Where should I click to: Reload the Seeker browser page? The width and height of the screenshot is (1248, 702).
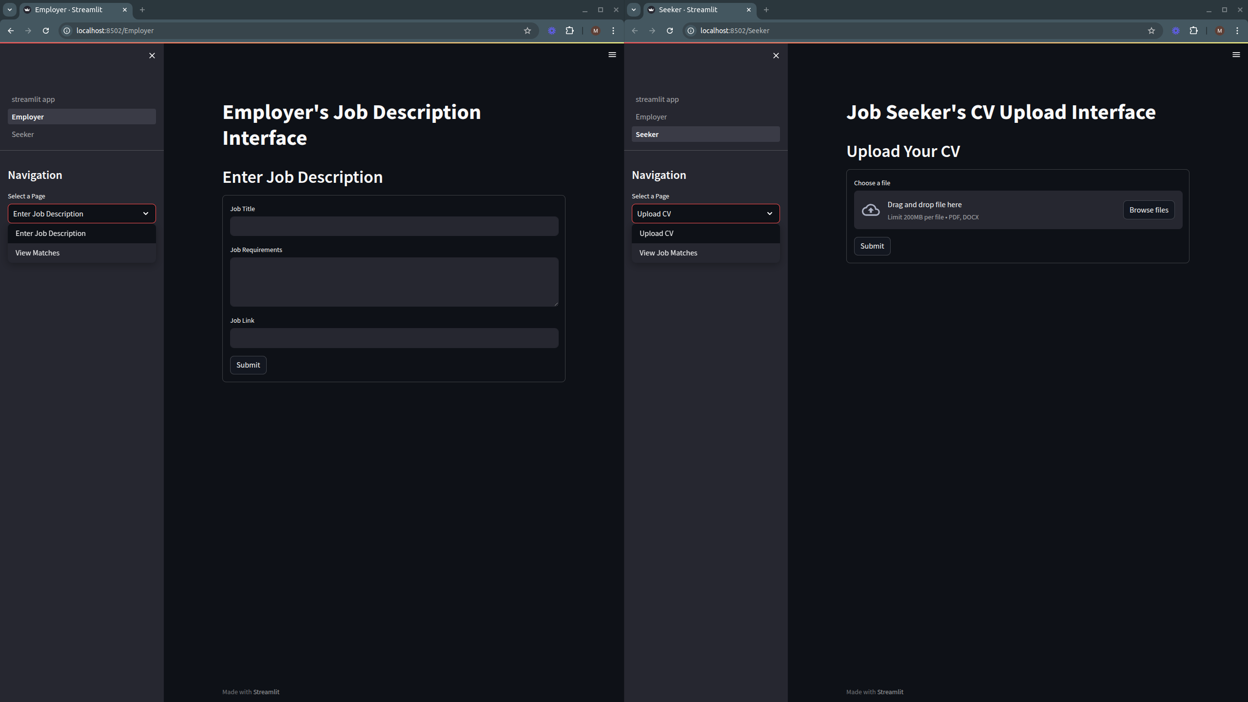click(x=670, y=31)
